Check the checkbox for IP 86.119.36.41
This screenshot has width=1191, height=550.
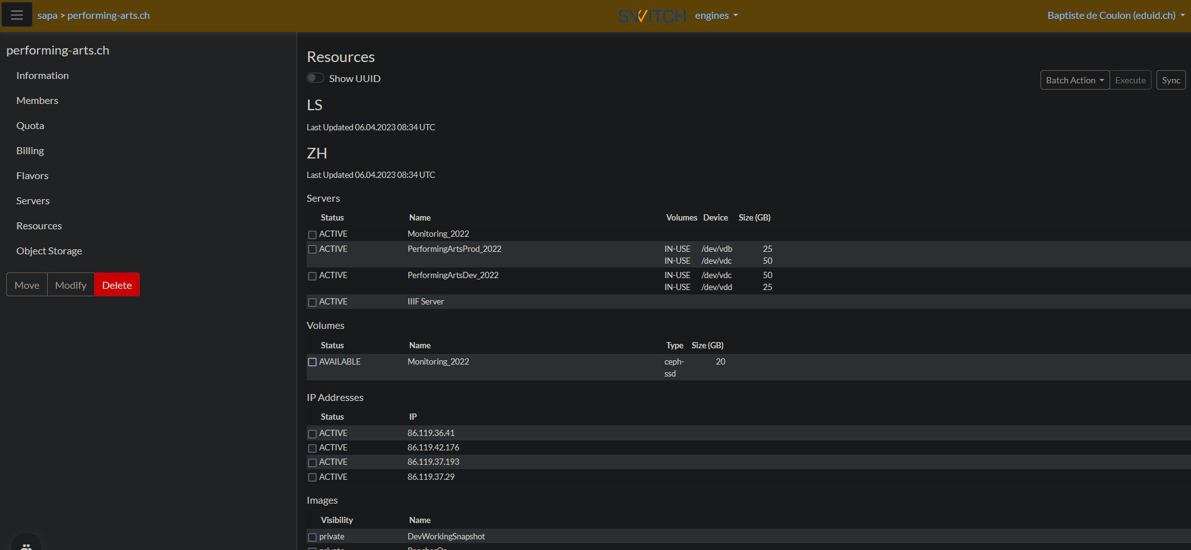(312, 433)
